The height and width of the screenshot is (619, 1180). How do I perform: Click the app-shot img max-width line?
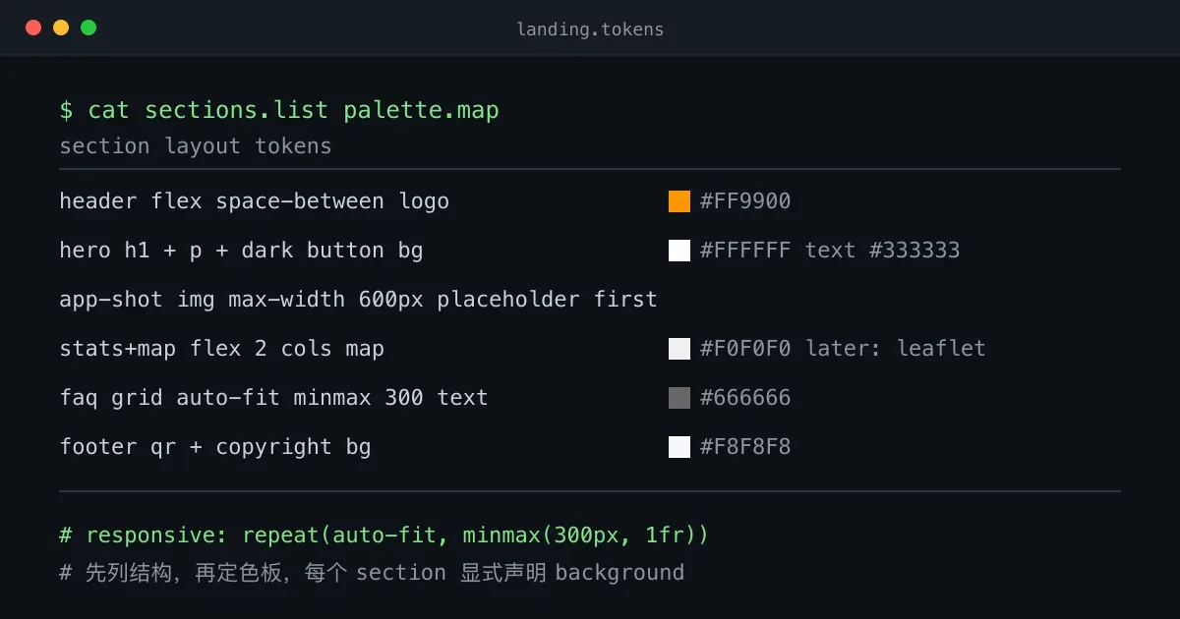358,300
